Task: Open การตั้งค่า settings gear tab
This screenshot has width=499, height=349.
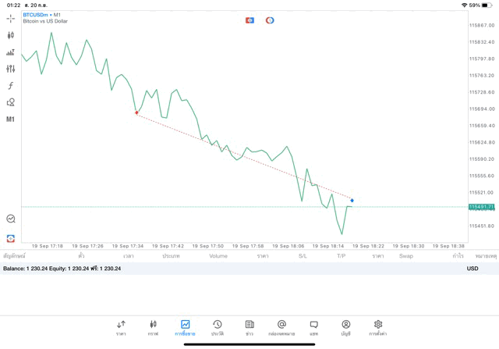Action: tap(378, 327)
